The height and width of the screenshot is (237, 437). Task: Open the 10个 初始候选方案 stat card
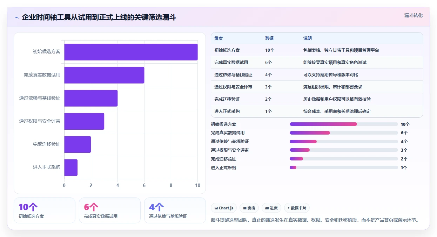pos(45,210)
